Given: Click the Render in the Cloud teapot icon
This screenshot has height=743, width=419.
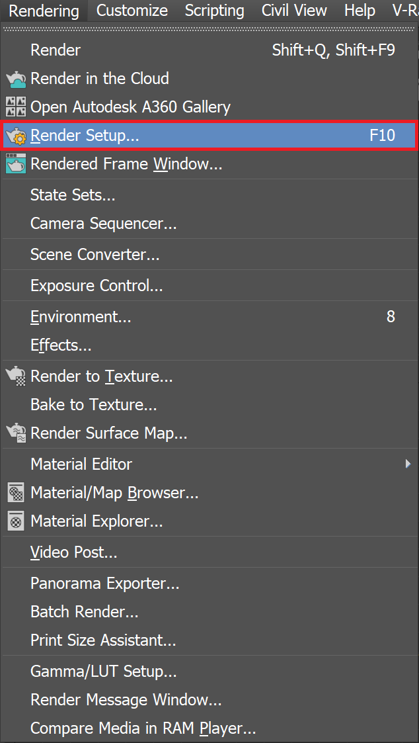Looking at the screenshot, I should click(x=15, y=78).
